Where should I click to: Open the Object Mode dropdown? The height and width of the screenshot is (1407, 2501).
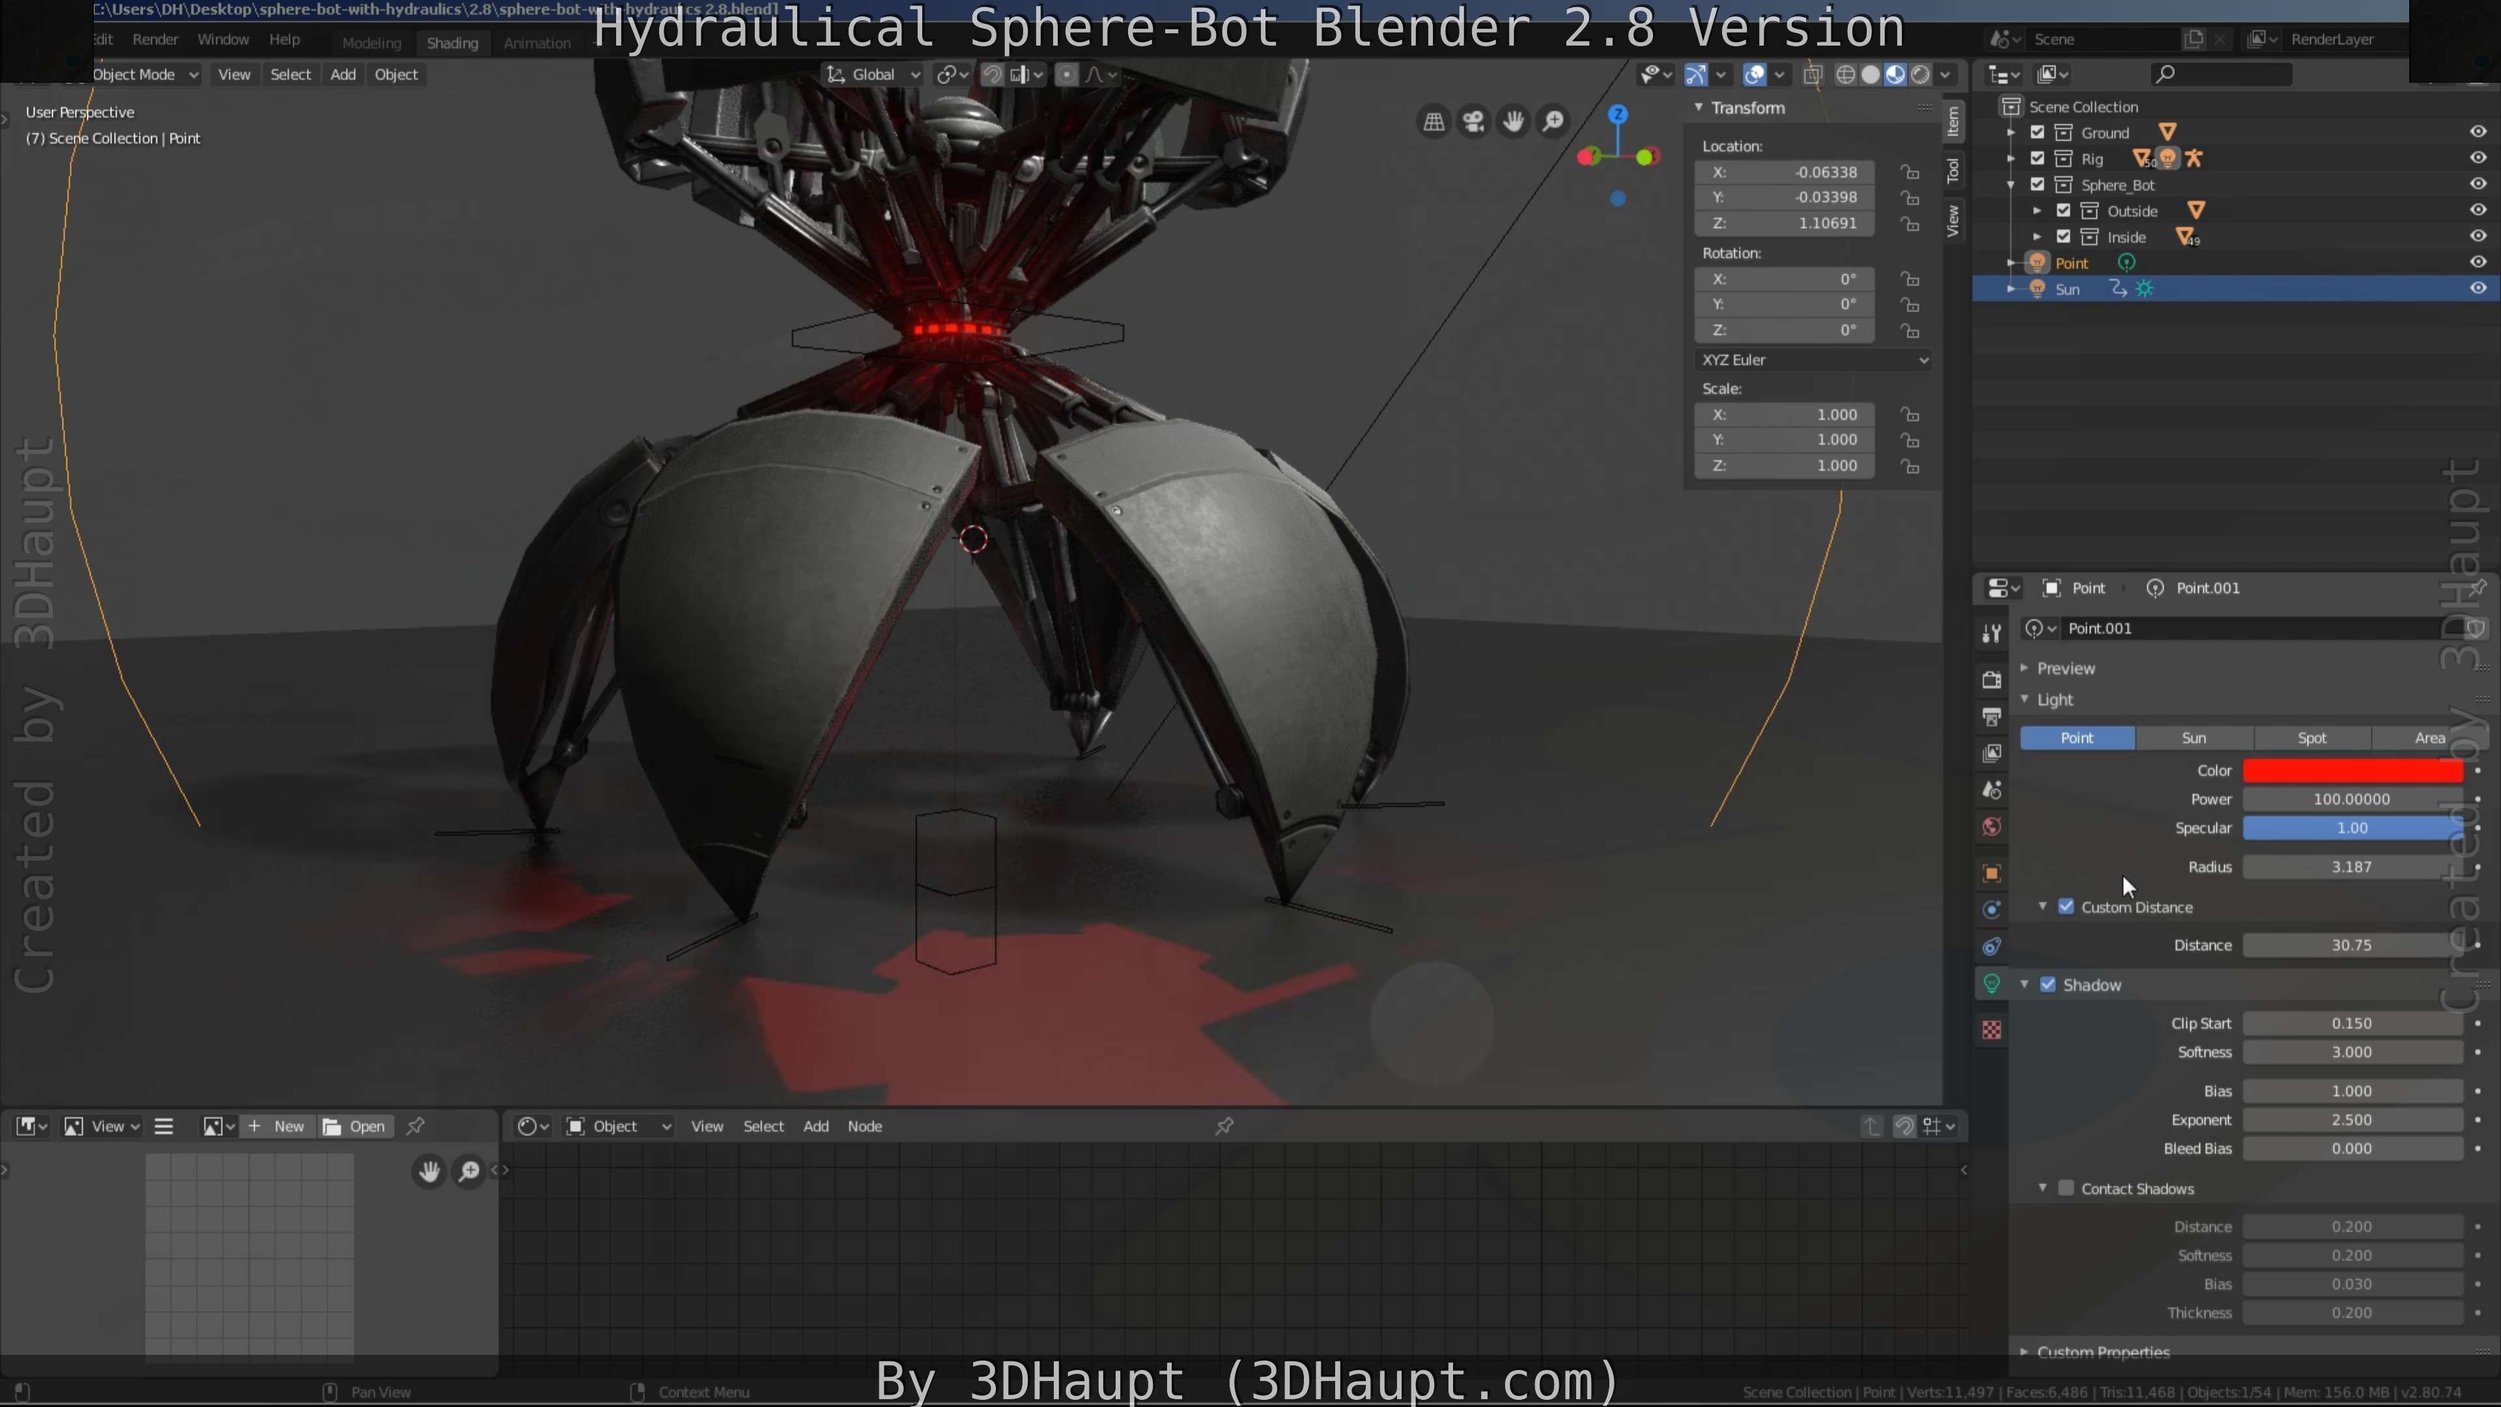click(145, 75)
